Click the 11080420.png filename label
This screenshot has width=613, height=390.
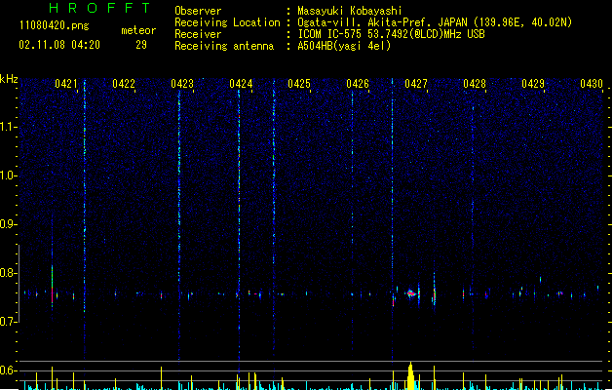pos(55,25)
